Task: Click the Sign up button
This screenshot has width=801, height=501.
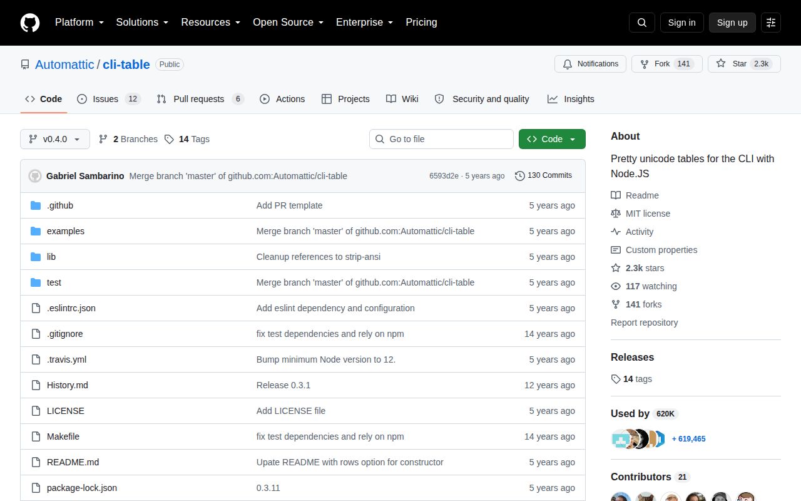Action: (x=732, y=23)
